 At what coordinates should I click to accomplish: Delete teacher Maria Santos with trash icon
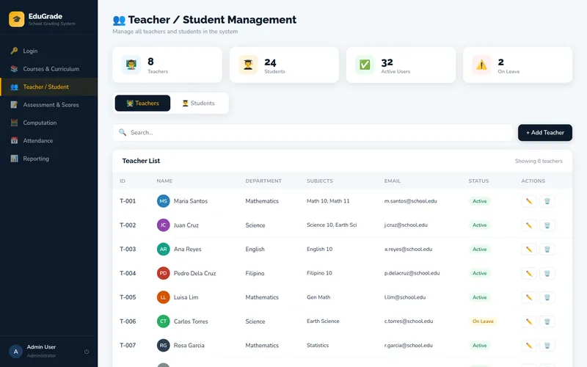tap(547, 201)
